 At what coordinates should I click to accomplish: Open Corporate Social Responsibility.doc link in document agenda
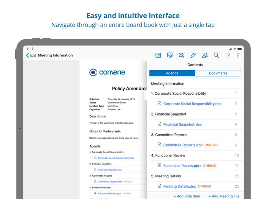(x=116, y=158)
